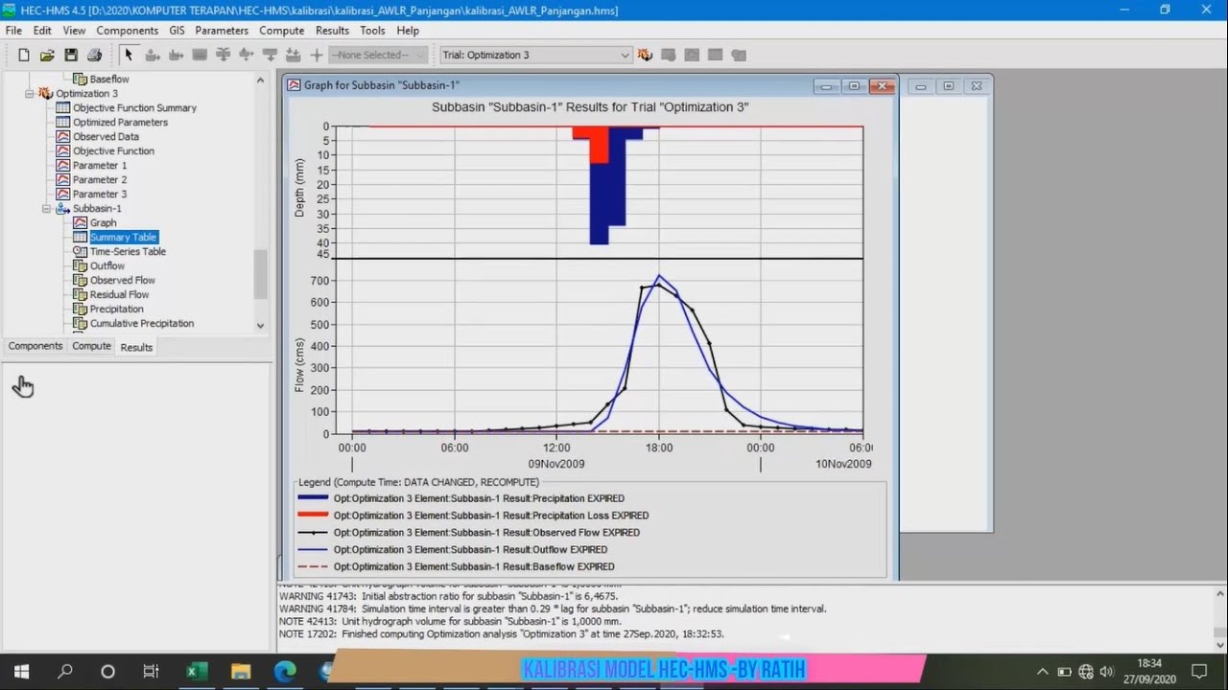Select Parameter 2 in the tree
1228x690 pixels.
100,180
